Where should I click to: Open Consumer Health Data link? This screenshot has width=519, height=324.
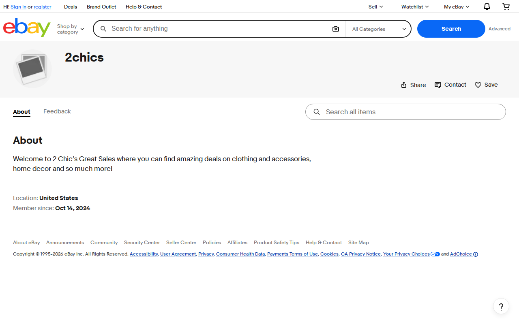click(x=240, y=254)
